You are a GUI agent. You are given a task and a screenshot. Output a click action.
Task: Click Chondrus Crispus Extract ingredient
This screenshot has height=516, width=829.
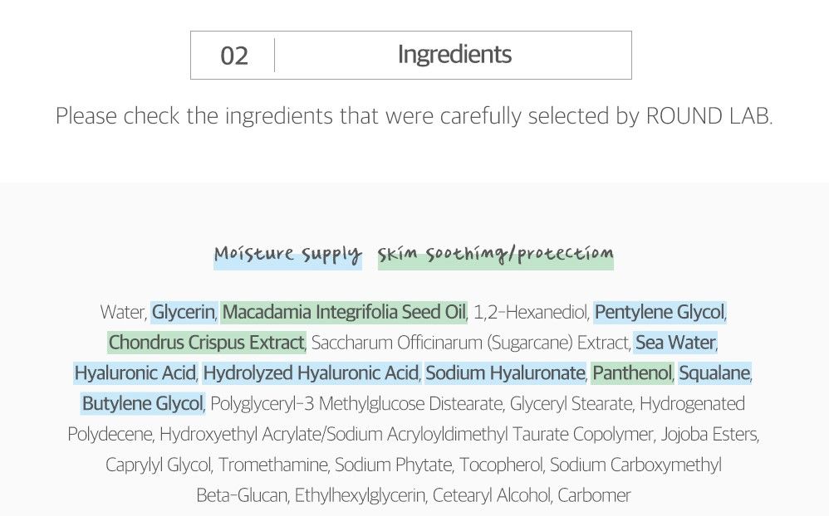pos(206,343)
